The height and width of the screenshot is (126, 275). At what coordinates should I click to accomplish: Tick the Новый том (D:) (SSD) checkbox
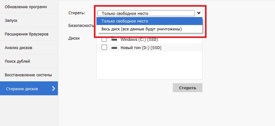pyautogui.click(x=104, y=47)
